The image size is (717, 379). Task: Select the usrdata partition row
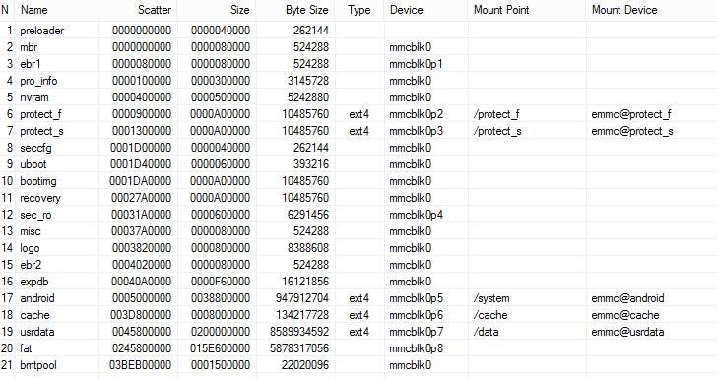(x=358, y=332)
